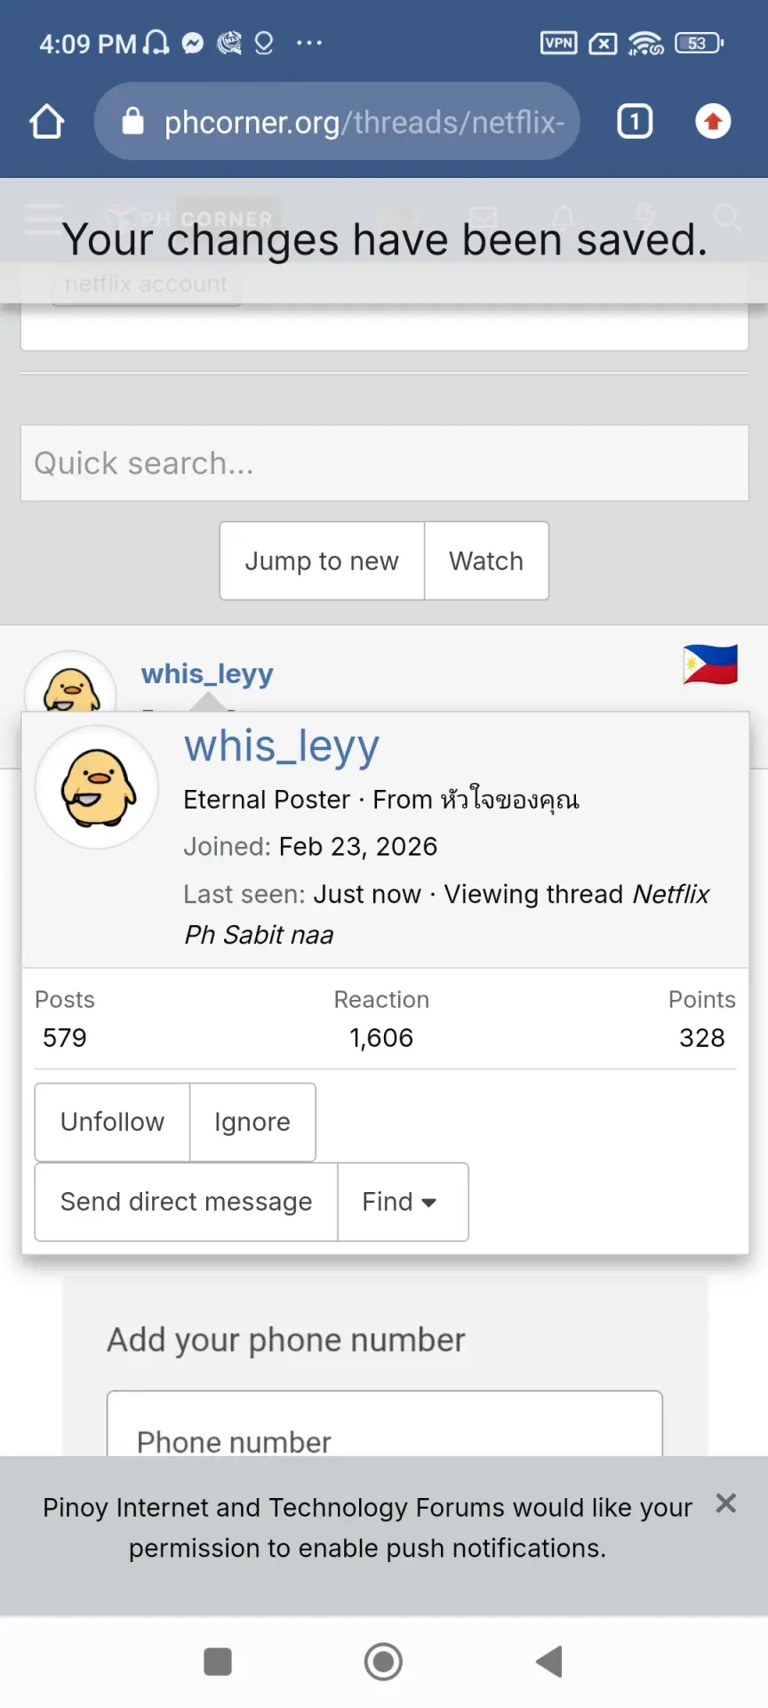The height and width of the screenshot is (1708, 768).
Task: Click the Eternal Poster user title
Action: click(x=267, y=800)
